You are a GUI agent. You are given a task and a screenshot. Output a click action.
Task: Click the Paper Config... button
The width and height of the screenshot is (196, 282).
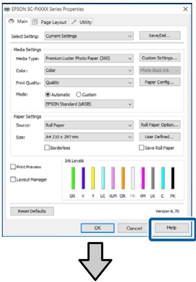tap(160, 82)
